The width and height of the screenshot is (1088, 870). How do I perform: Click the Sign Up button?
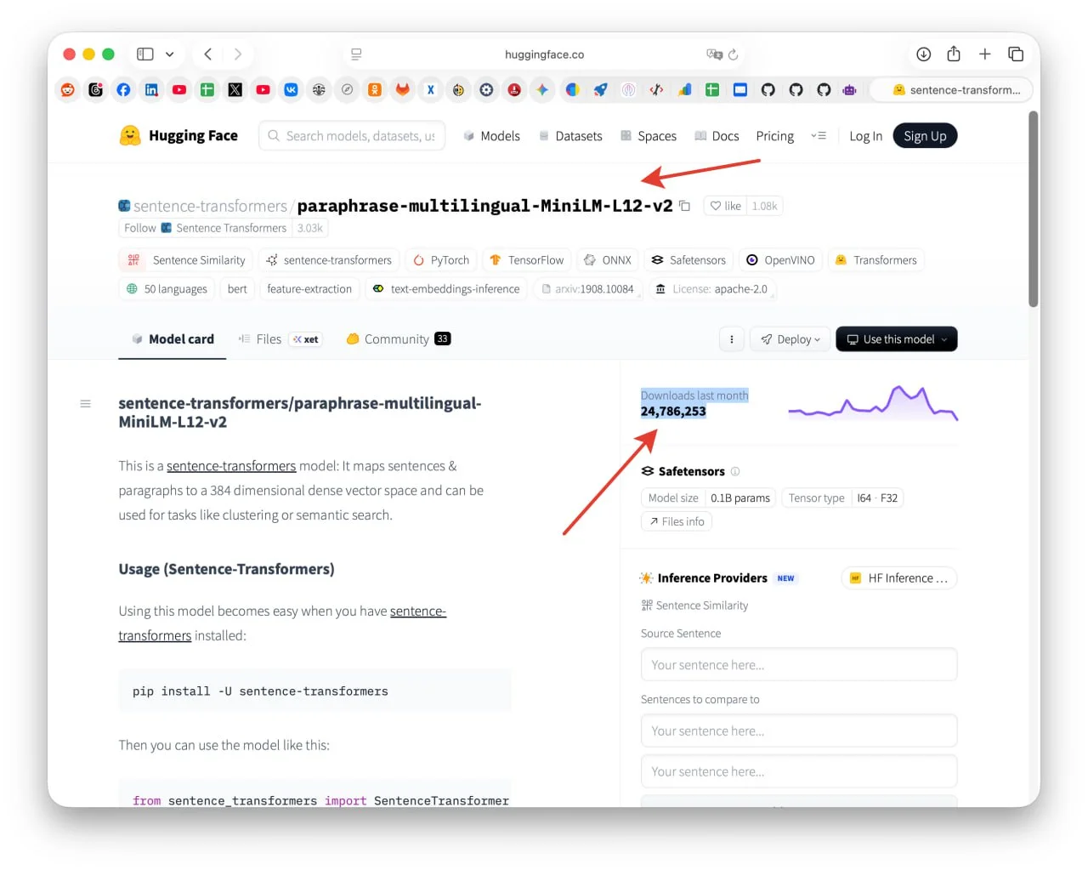(x=925, y=136)
